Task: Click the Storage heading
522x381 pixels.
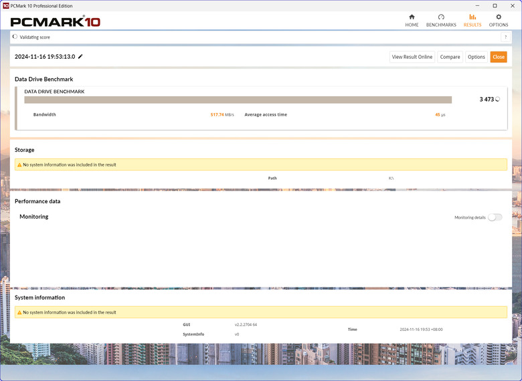Action: 24,150
